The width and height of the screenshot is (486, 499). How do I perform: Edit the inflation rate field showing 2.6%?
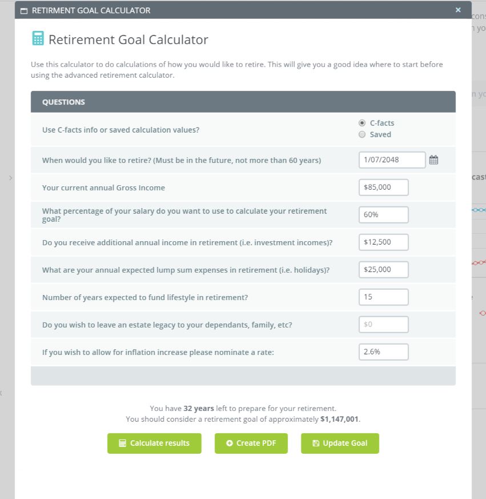coord(384,352)
